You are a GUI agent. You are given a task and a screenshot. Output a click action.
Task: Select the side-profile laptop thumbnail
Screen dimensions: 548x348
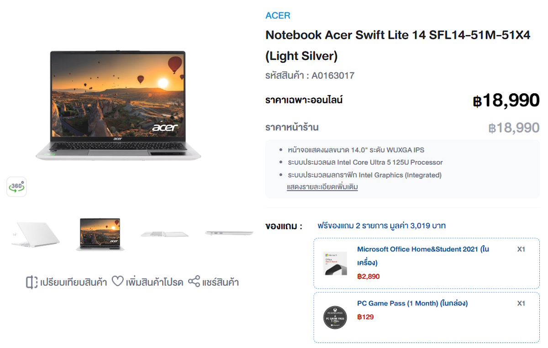pyautogui.click(x=229, y=233)
